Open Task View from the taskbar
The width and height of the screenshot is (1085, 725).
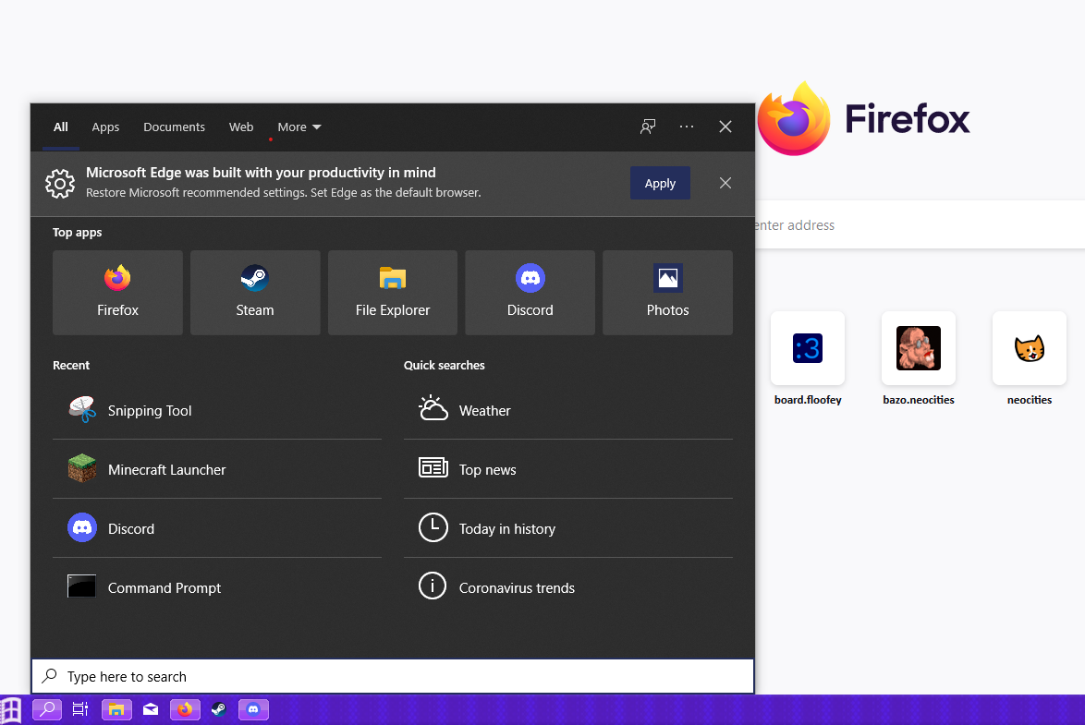click(80, 710)
